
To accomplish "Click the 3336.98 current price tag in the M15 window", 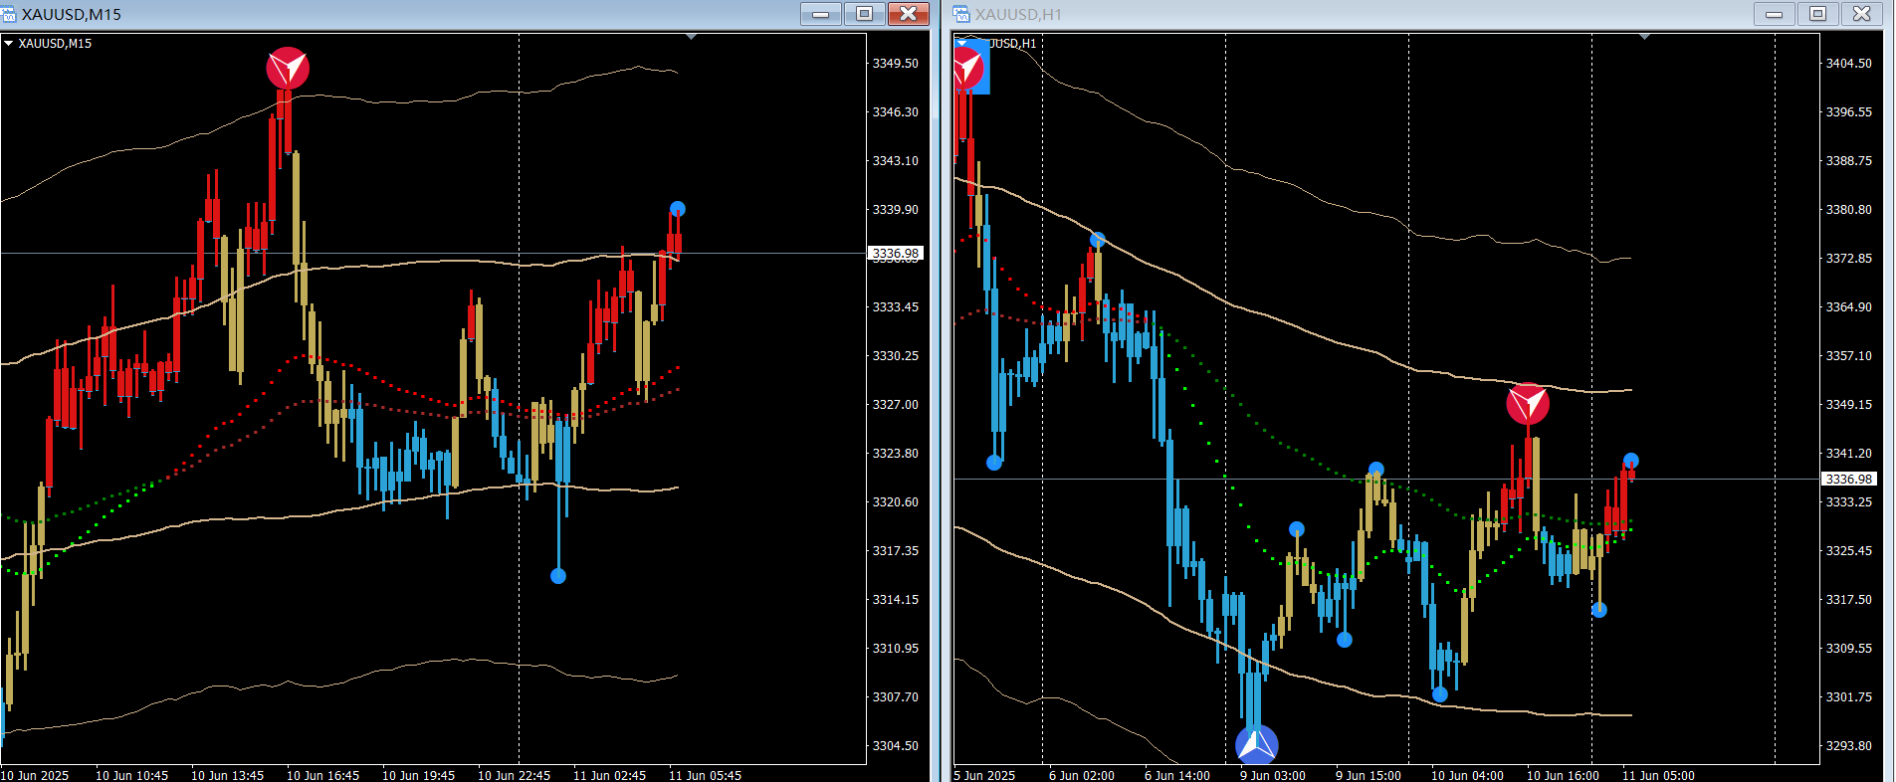I will 896,254.
